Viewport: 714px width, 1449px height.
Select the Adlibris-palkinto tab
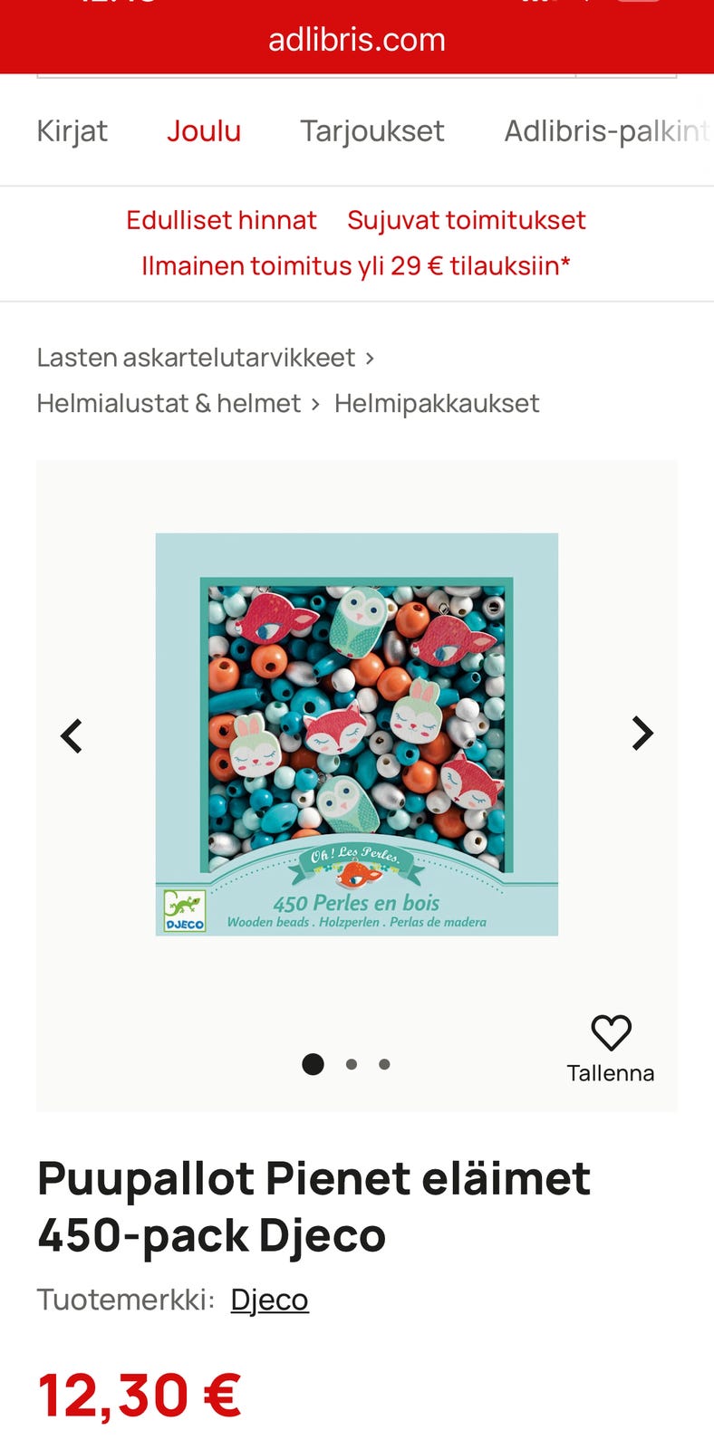608,131
